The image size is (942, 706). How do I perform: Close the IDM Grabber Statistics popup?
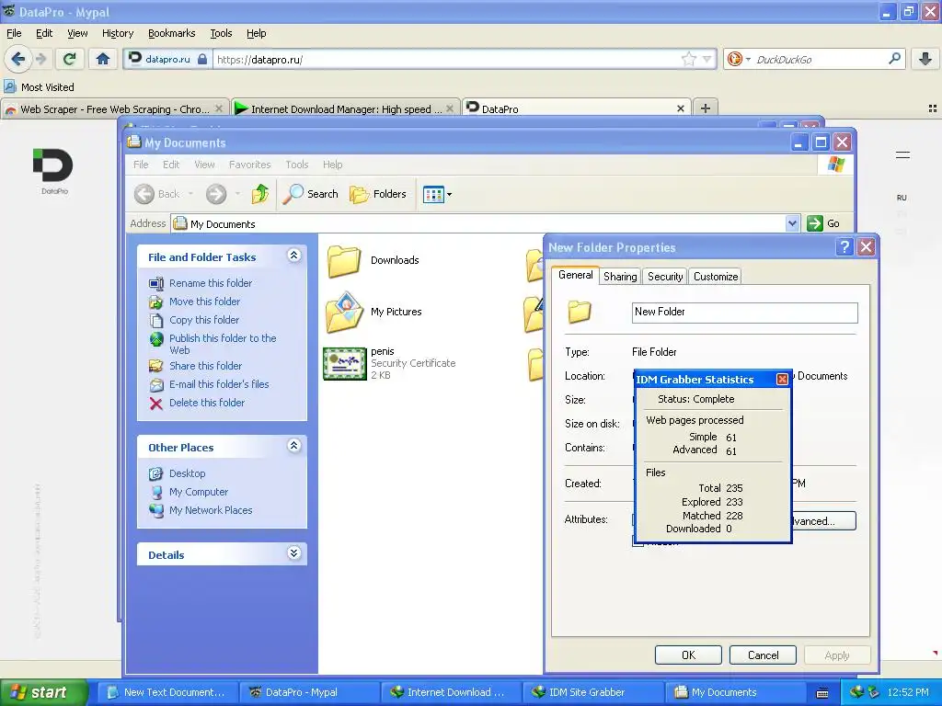coord(782,380)
